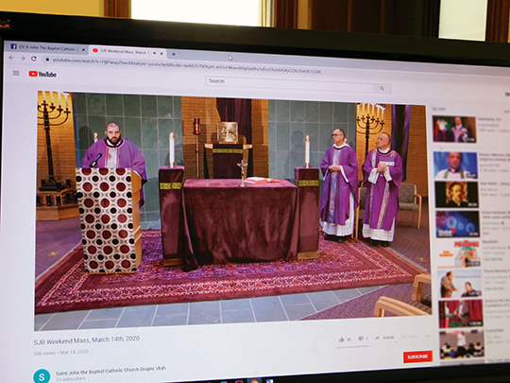510x383 pixels.
Task: Play the SJB Weekend Mass video
Action: click(x=232, y=210)
